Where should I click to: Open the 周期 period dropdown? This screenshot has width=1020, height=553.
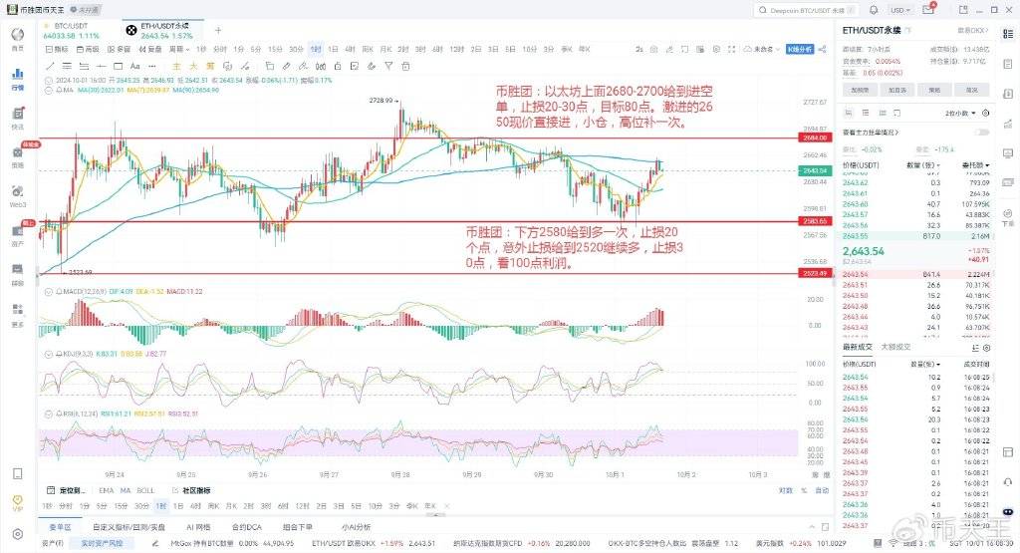(177, 48)
